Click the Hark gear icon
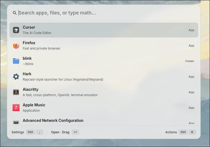 (16, 77)
